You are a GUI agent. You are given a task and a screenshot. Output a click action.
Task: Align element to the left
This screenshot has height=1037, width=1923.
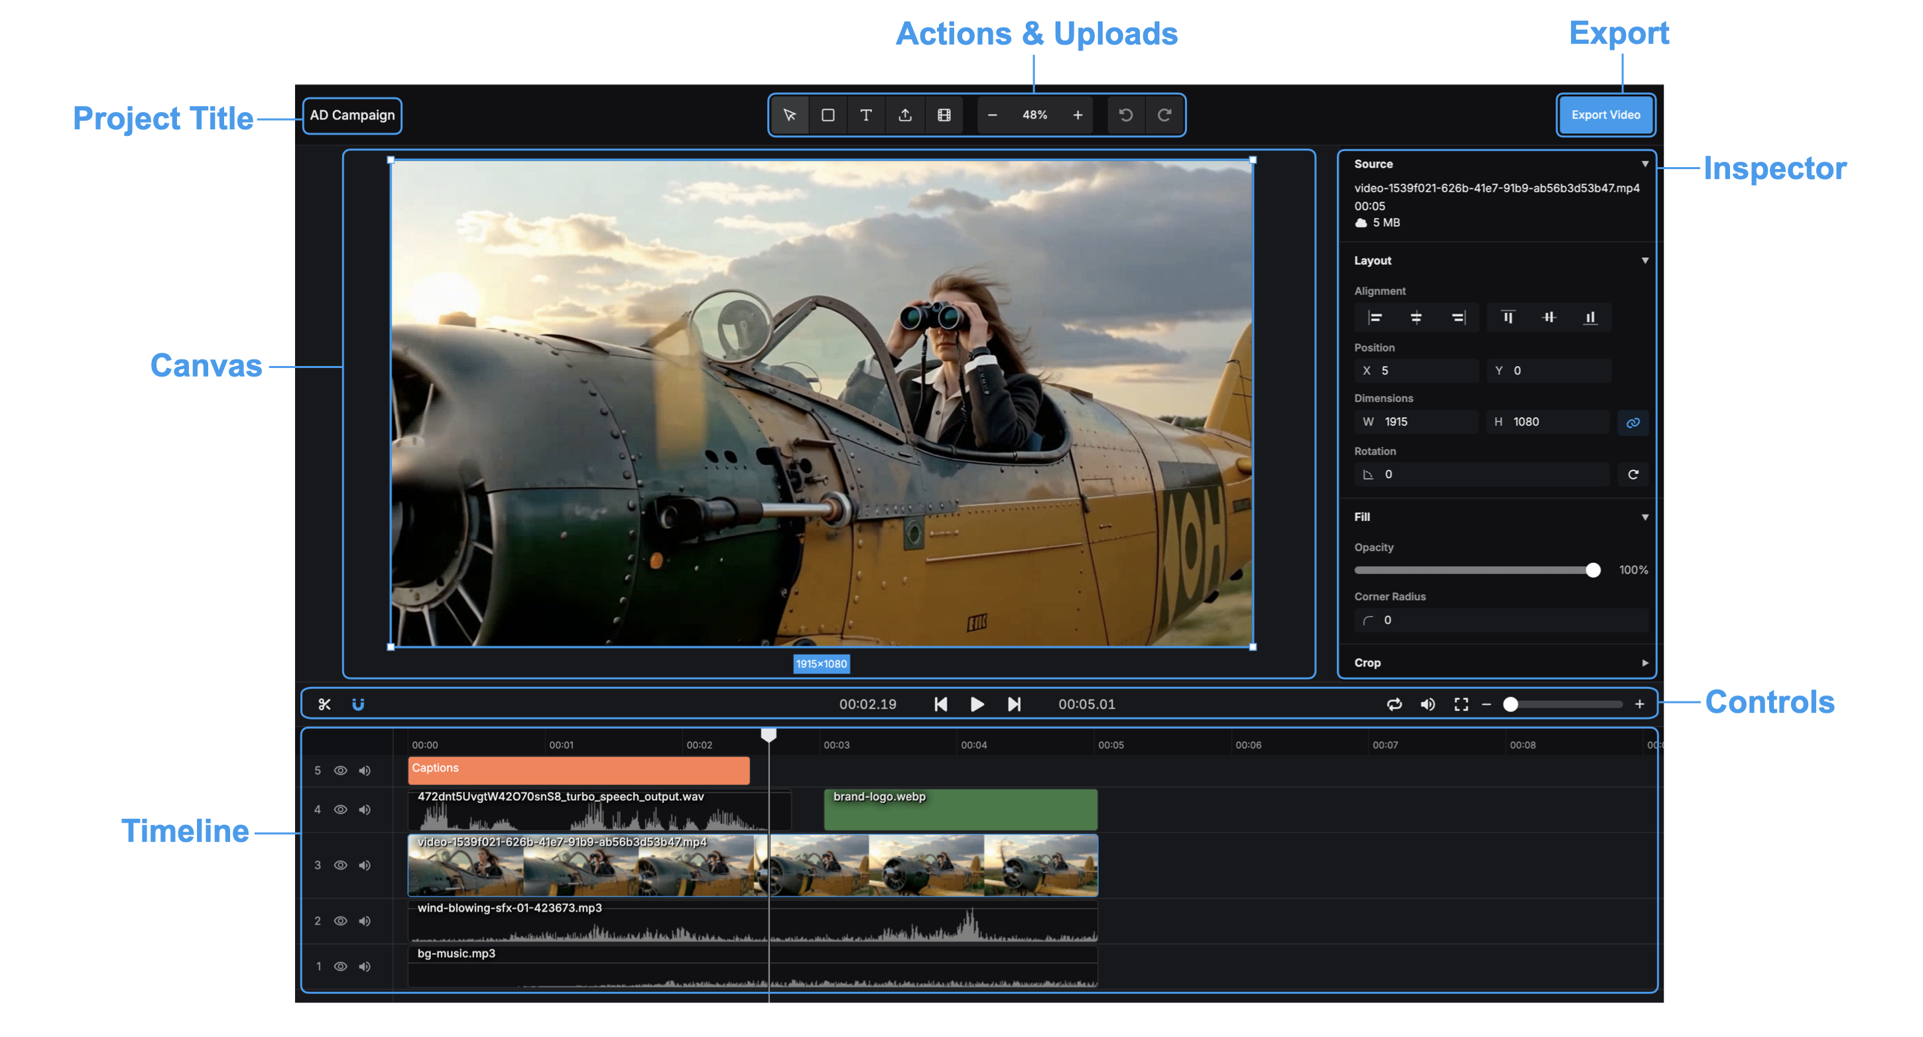(1375, 318)
